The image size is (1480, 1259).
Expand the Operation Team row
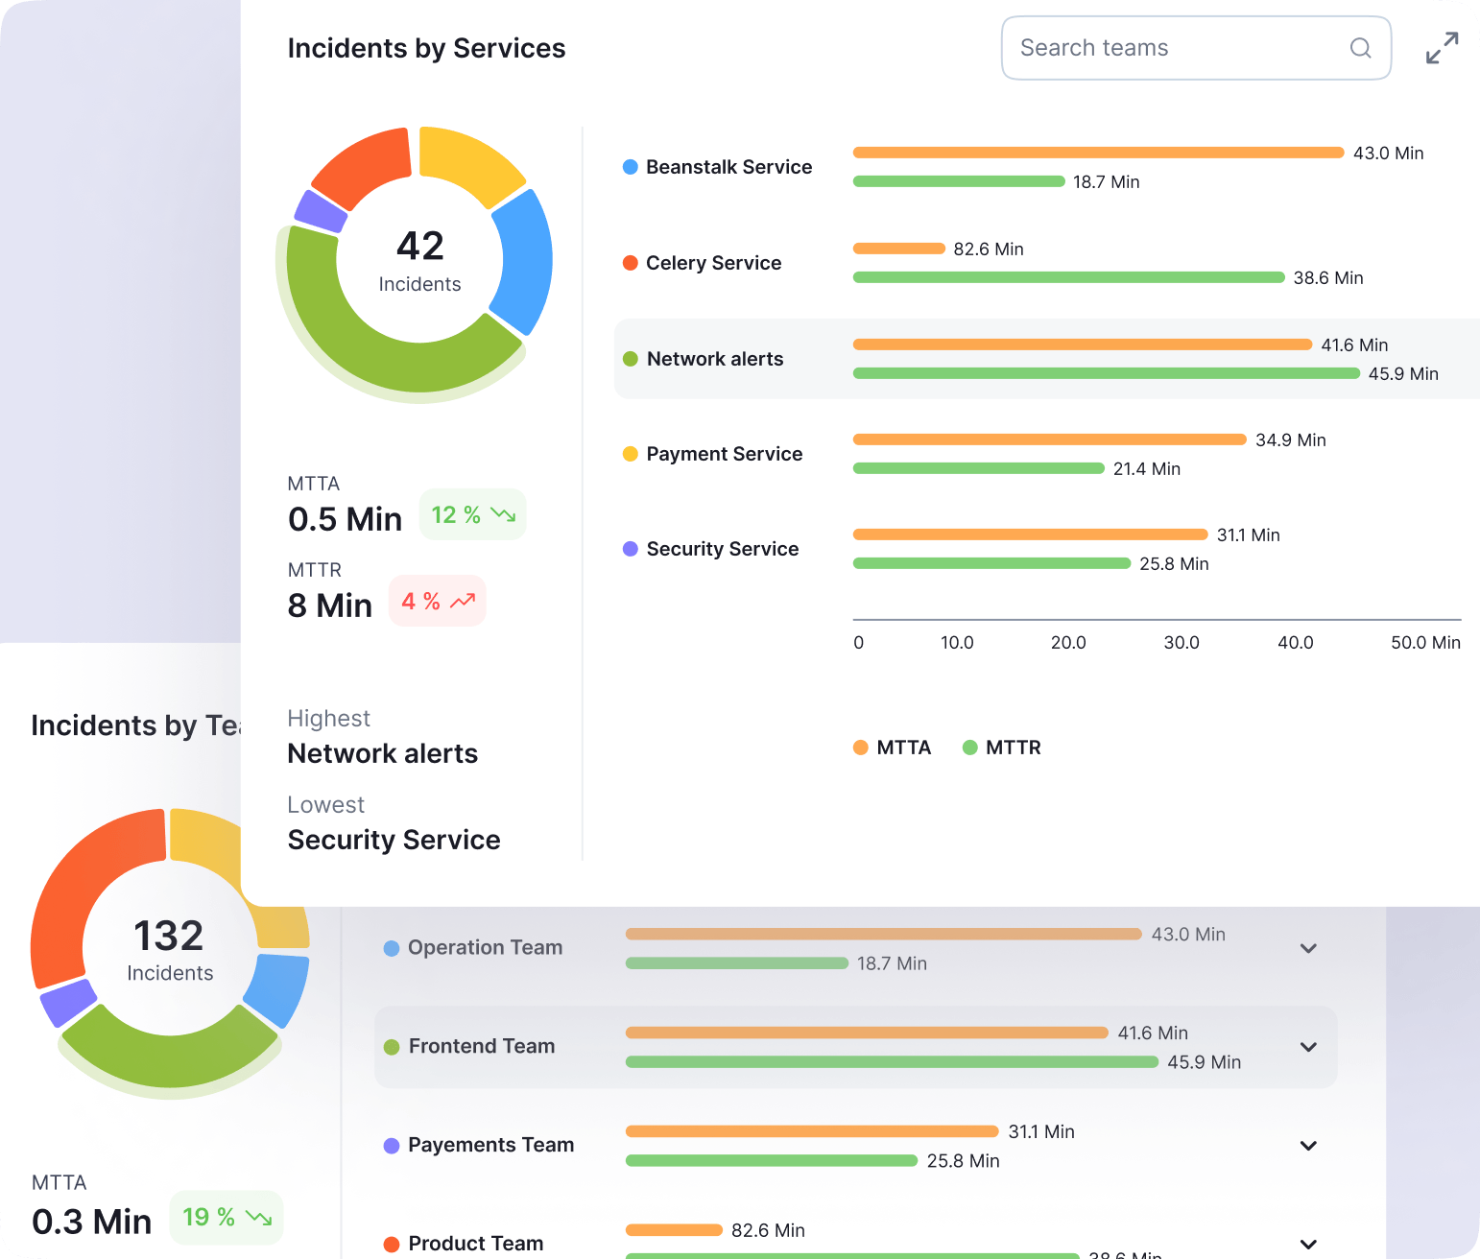pos(1308,948)
